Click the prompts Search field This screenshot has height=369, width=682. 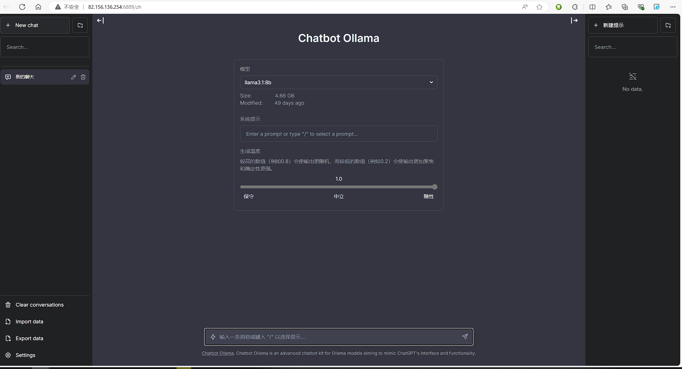click(633, 47)
